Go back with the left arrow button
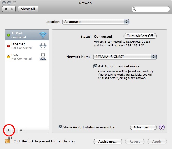Screen dimensions: 172x149 6,9
